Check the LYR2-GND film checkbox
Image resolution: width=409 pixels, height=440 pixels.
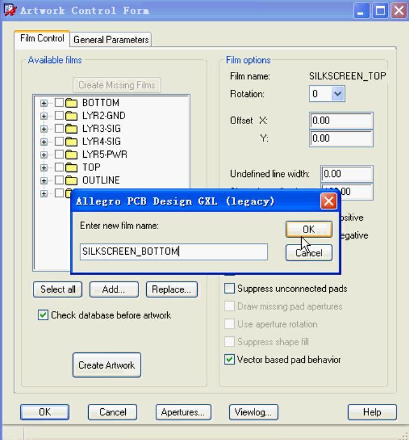point(59,116)
